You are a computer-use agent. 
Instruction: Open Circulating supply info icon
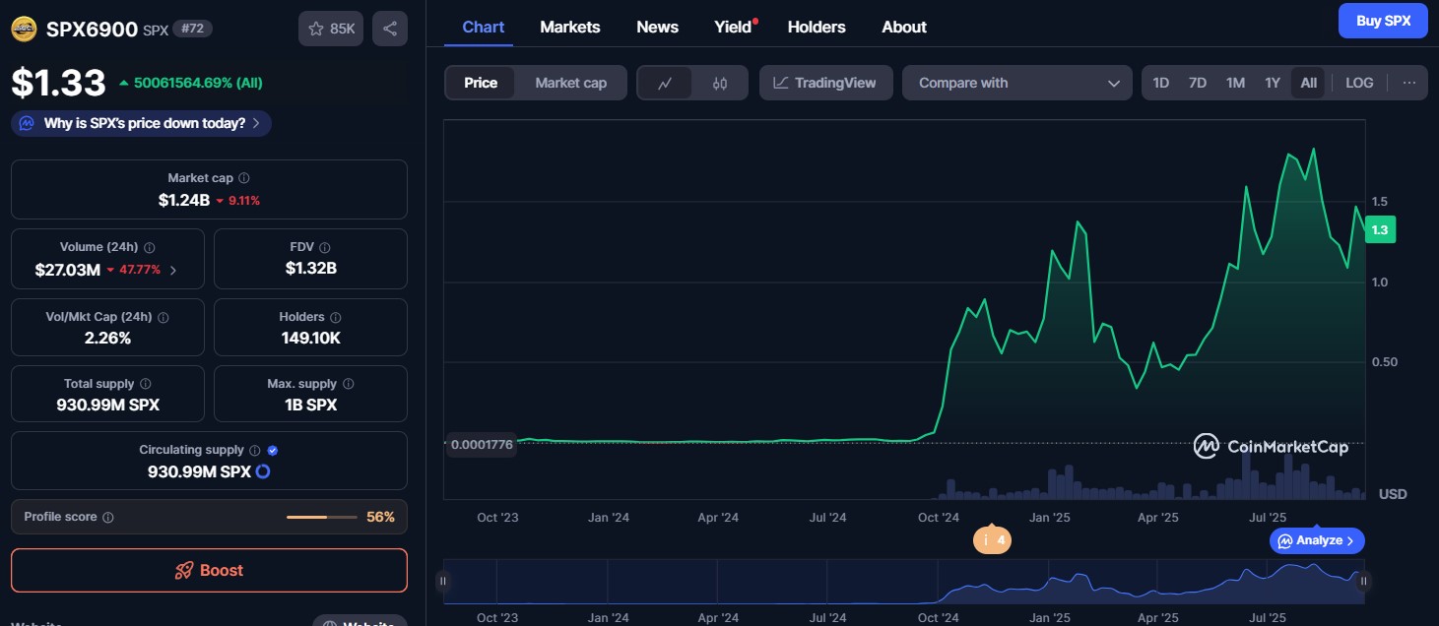(254, 450)
